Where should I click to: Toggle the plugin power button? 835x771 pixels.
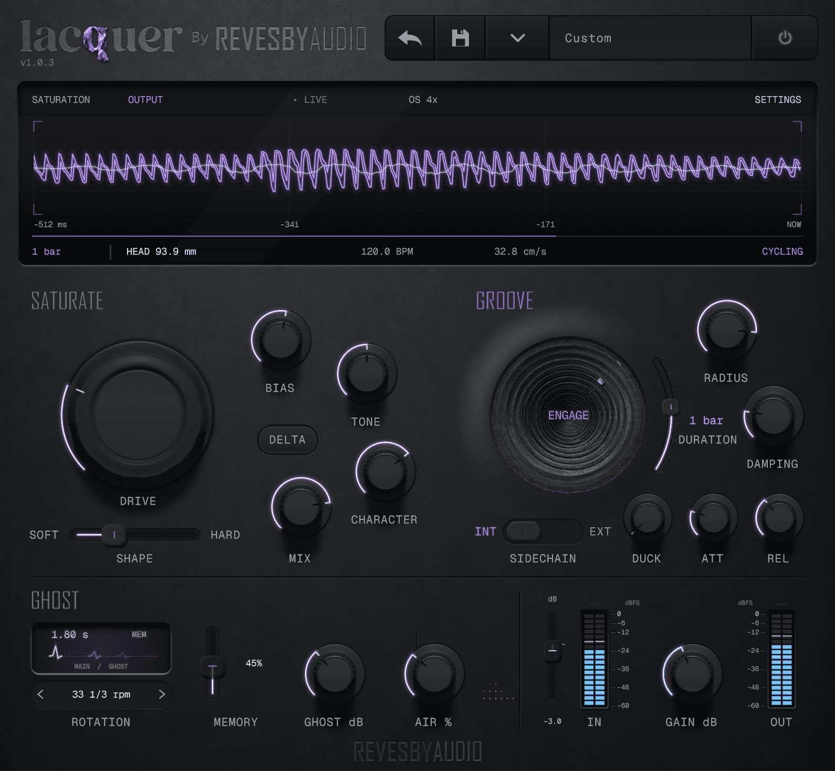(785, 38)
